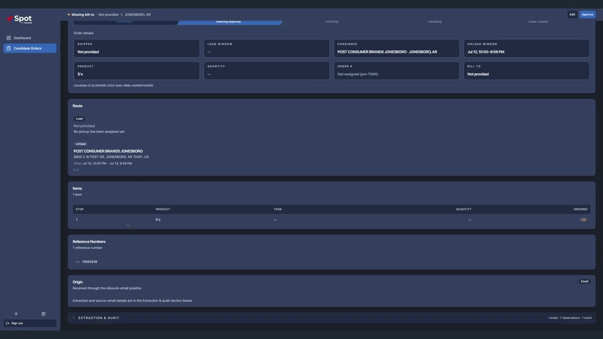The image size is (603, 339).
Task: Click the Quantity card
Action: 267,71
